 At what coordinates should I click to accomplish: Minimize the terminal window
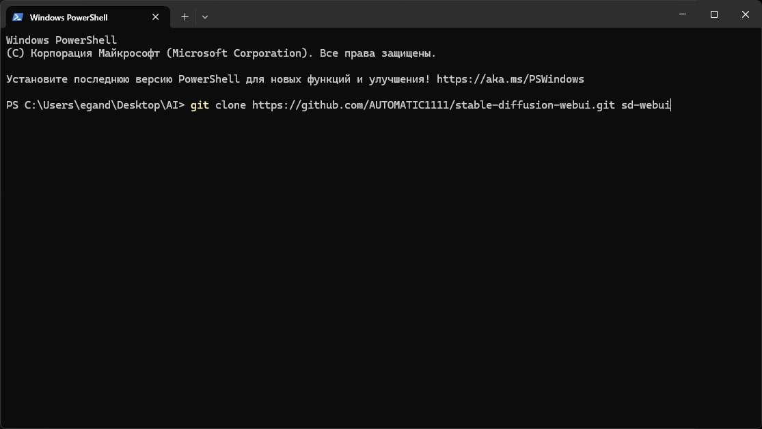[x=683, y=14]
